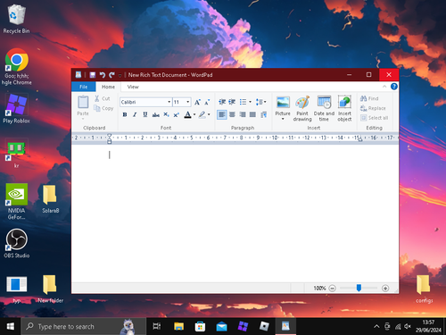Toggle underline formatting
446x335 pixels.
[x=145, y=114]
